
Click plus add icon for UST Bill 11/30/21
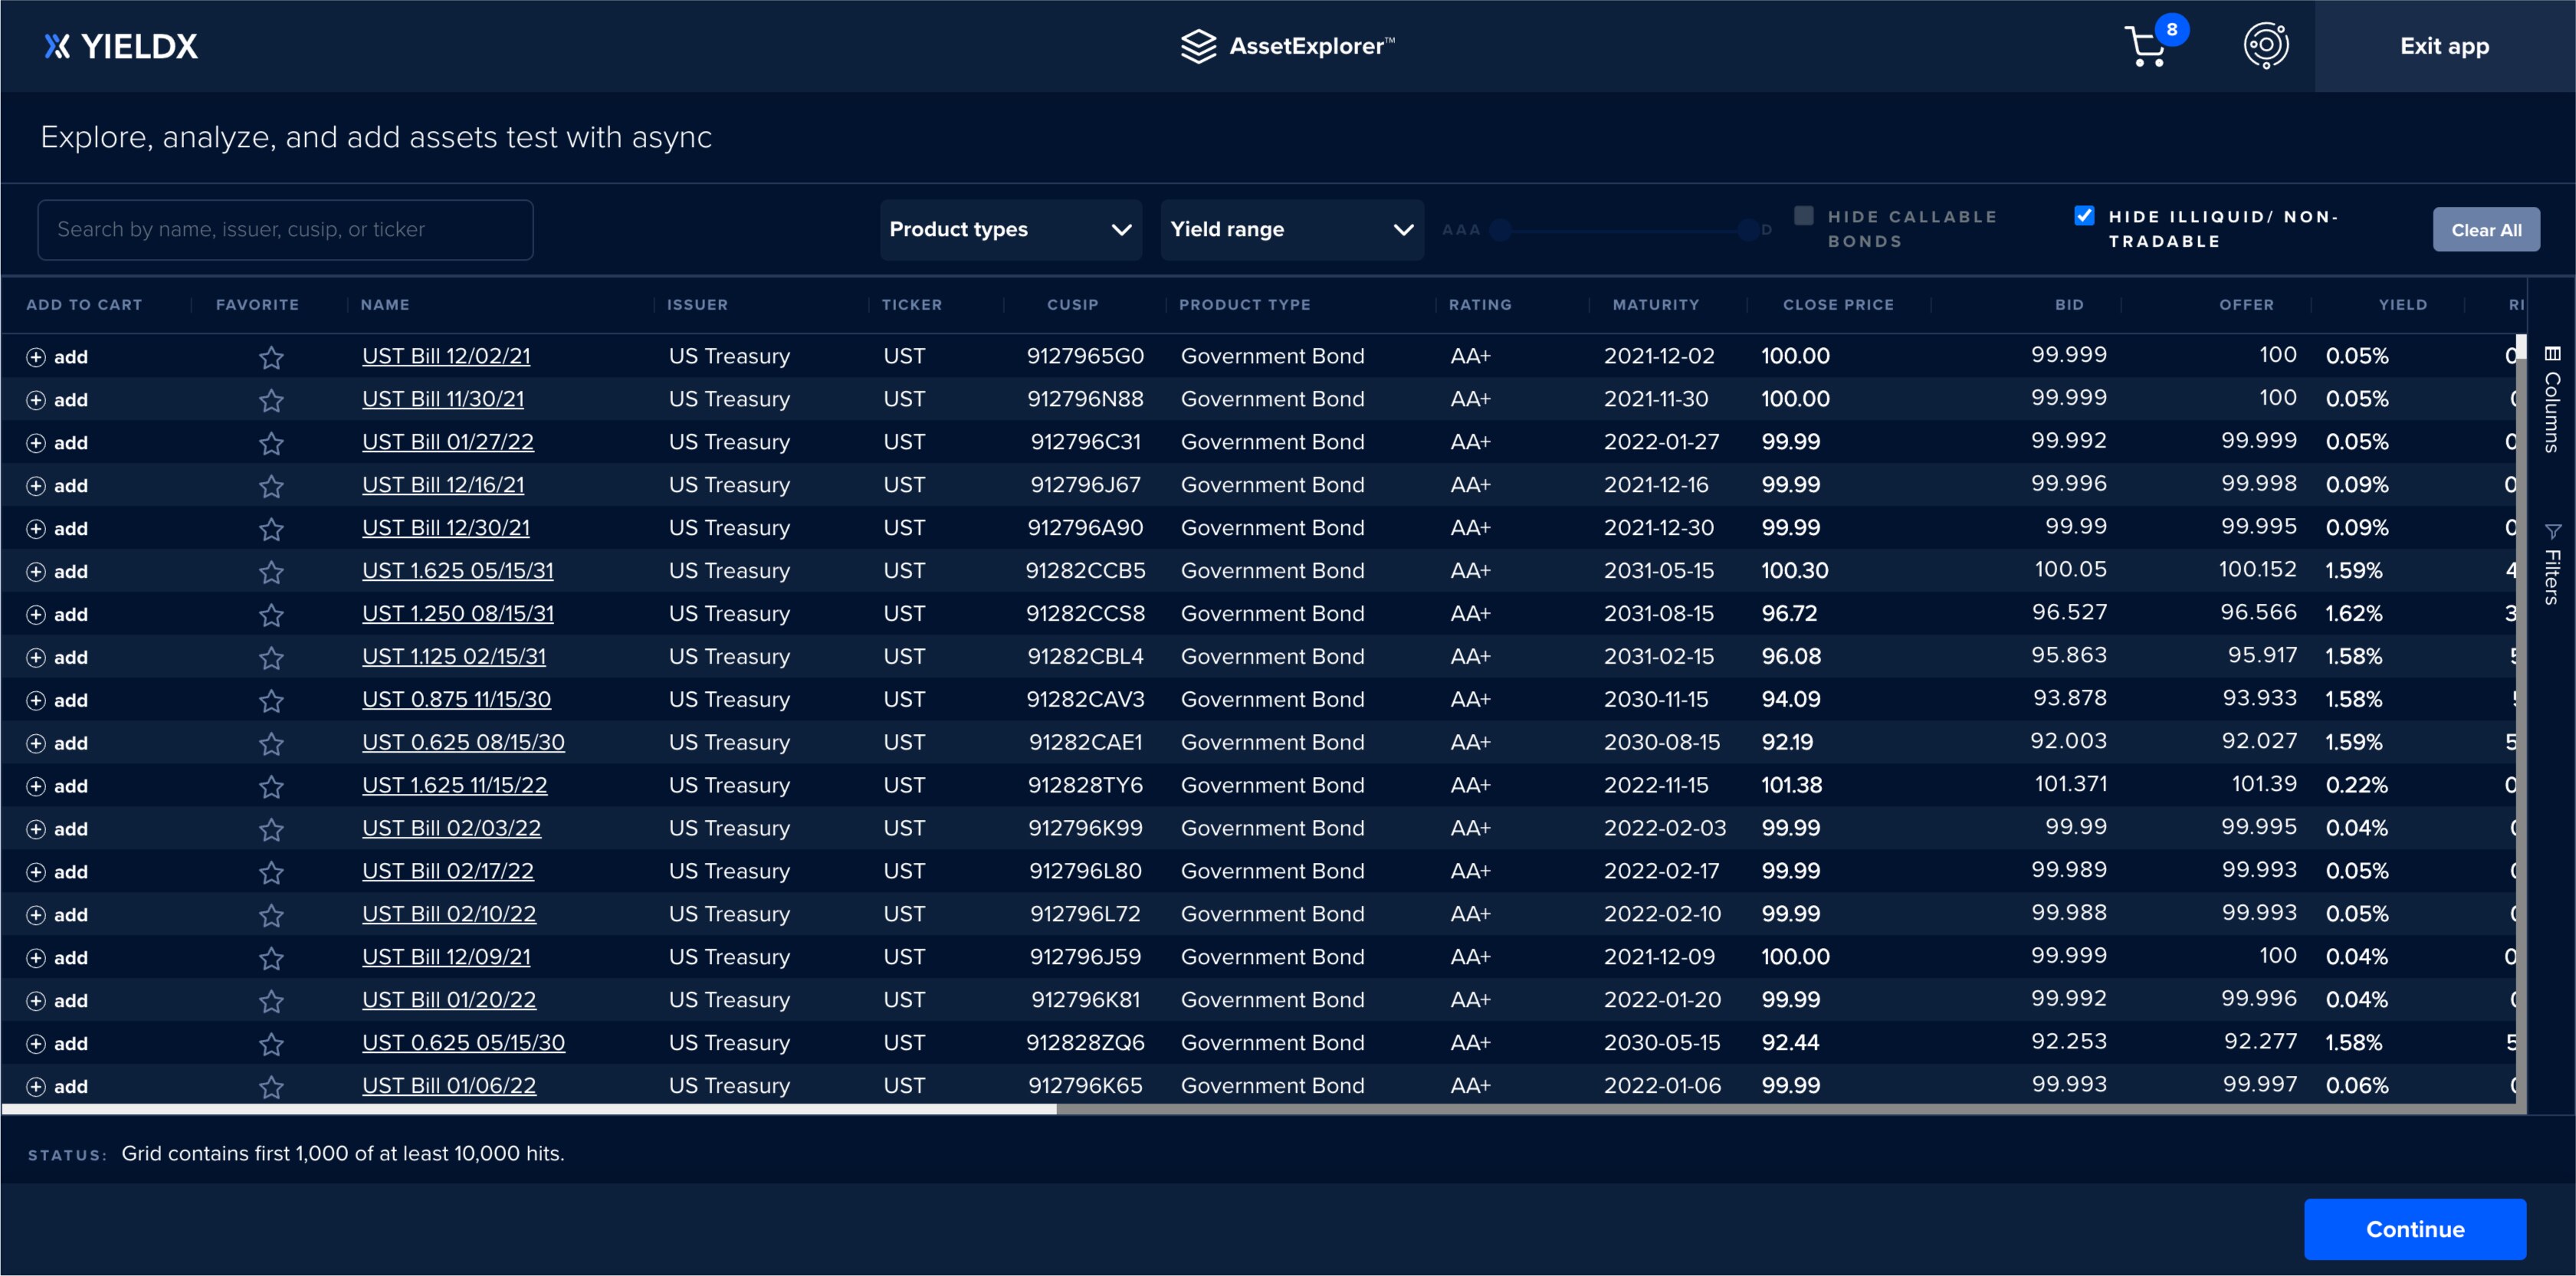(36, 400)
